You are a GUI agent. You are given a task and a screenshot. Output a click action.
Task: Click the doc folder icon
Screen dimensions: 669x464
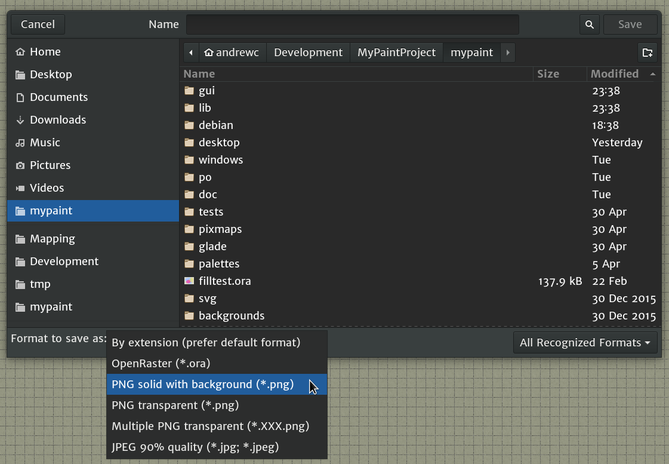(x=189, y=194)
